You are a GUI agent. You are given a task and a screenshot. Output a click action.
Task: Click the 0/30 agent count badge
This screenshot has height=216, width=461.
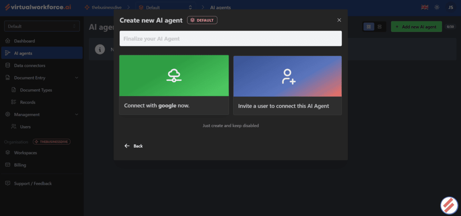[x=450, y=27]
